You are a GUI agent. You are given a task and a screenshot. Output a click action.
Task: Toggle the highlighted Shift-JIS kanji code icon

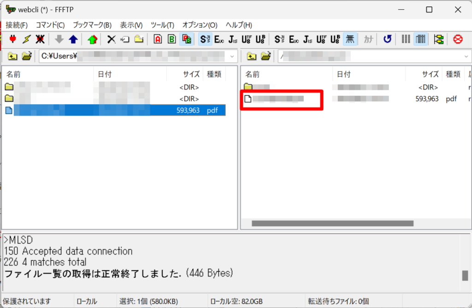(x=205, y=39)
